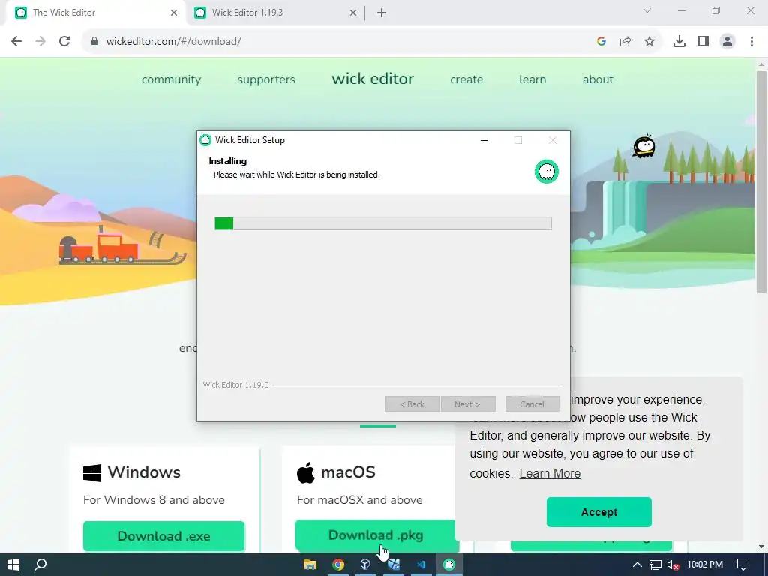Image resolution: width=768 pixels, height=576 pixels.
Task: Click the disabled Back button in setup
Action: click(x=412, y=404)
